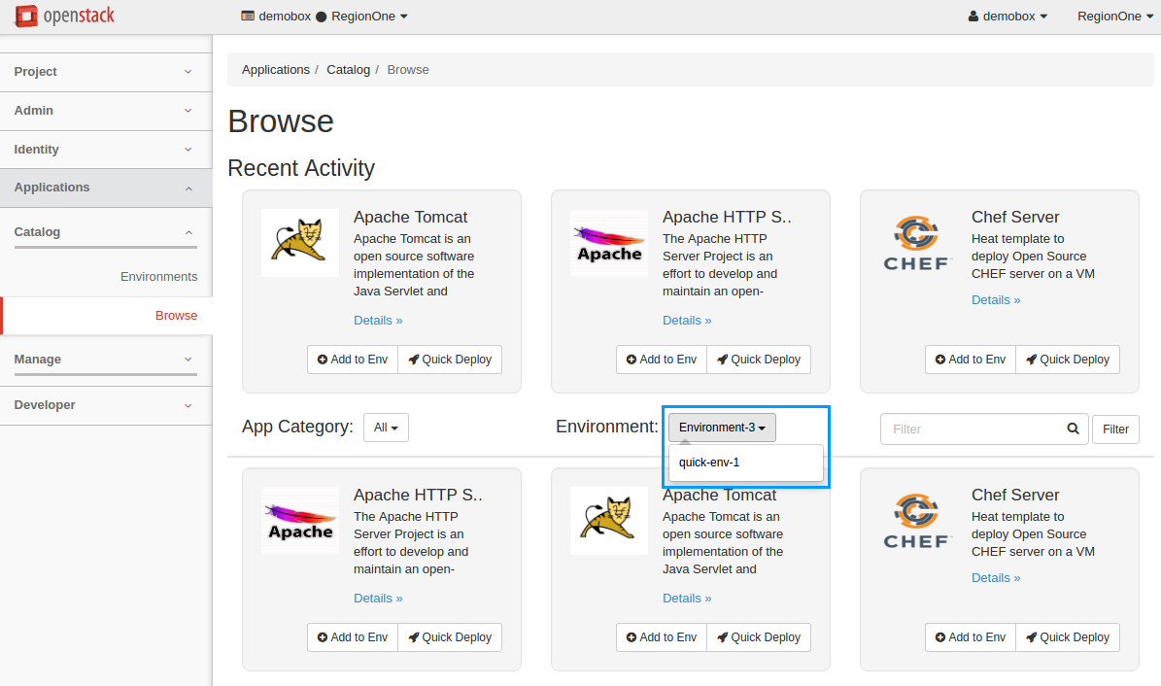Click the Apache feather logo in lower catalog list

tap(299, 521)
